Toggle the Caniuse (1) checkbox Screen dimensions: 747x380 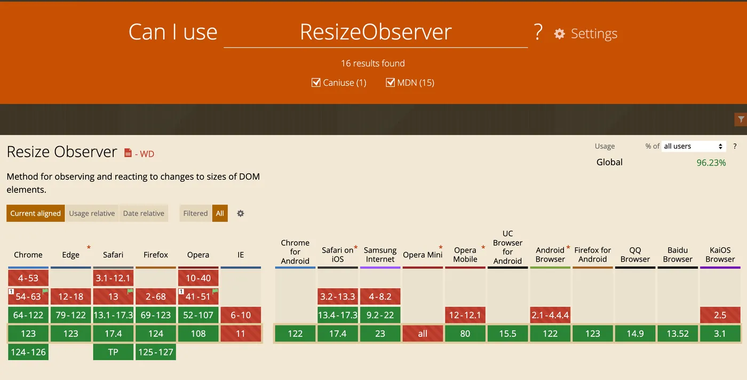pos(316,83)
